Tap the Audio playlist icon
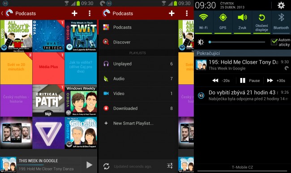 point(106,78)
